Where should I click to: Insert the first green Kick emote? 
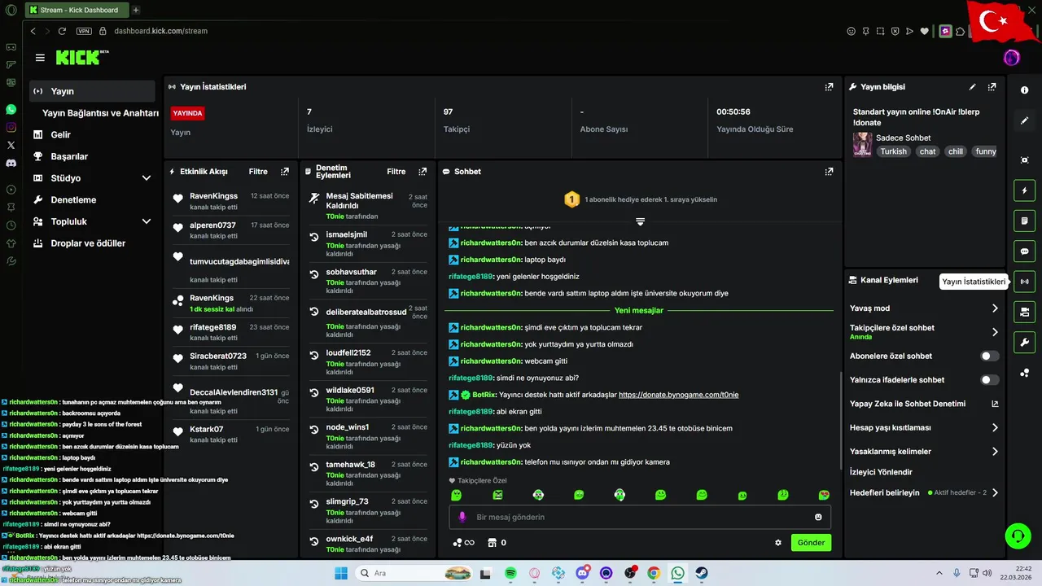[457, 495]
